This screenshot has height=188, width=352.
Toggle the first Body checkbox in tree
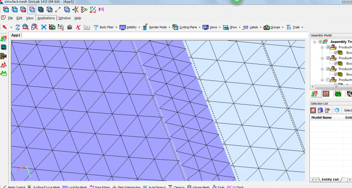click(x=335, y=52)
